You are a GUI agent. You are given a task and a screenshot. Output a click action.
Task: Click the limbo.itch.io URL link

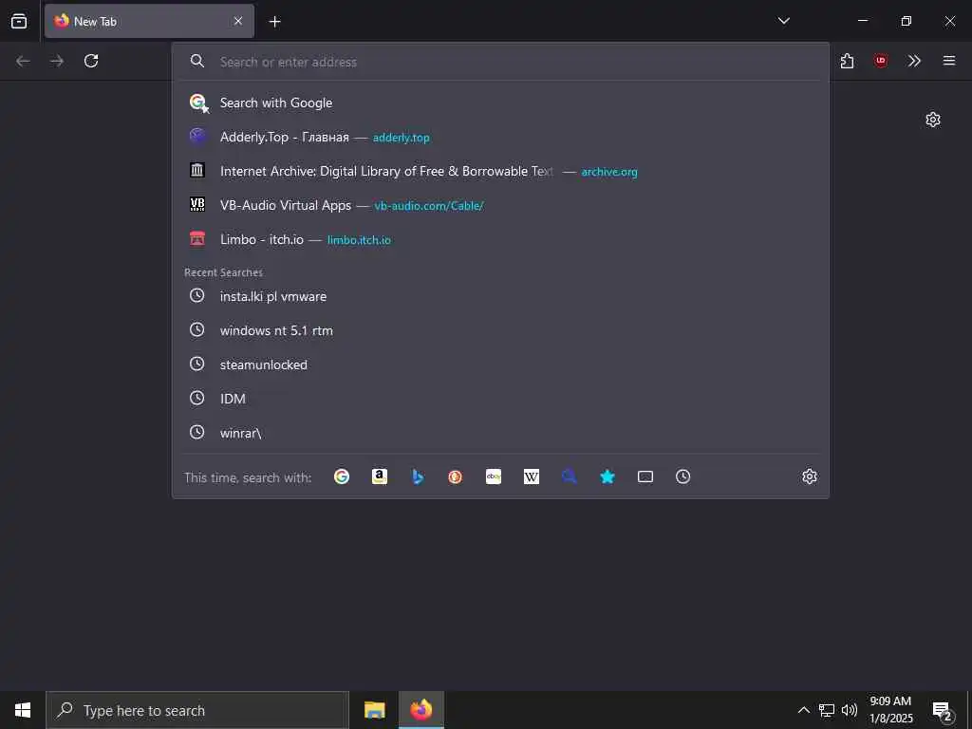coord(359,240)
